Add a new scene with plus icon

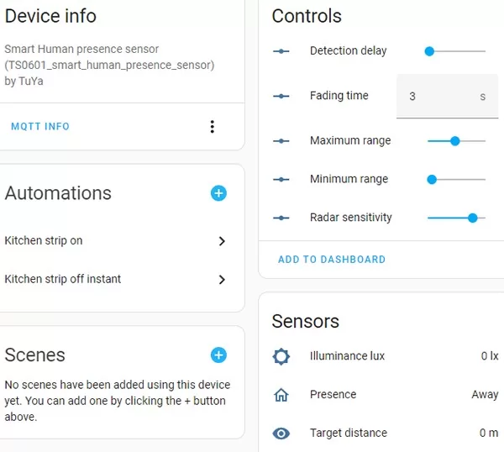(218, 355)
